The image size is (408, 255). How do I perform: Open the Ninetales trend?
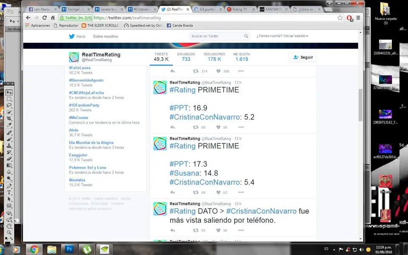click(x=77, y=180)
